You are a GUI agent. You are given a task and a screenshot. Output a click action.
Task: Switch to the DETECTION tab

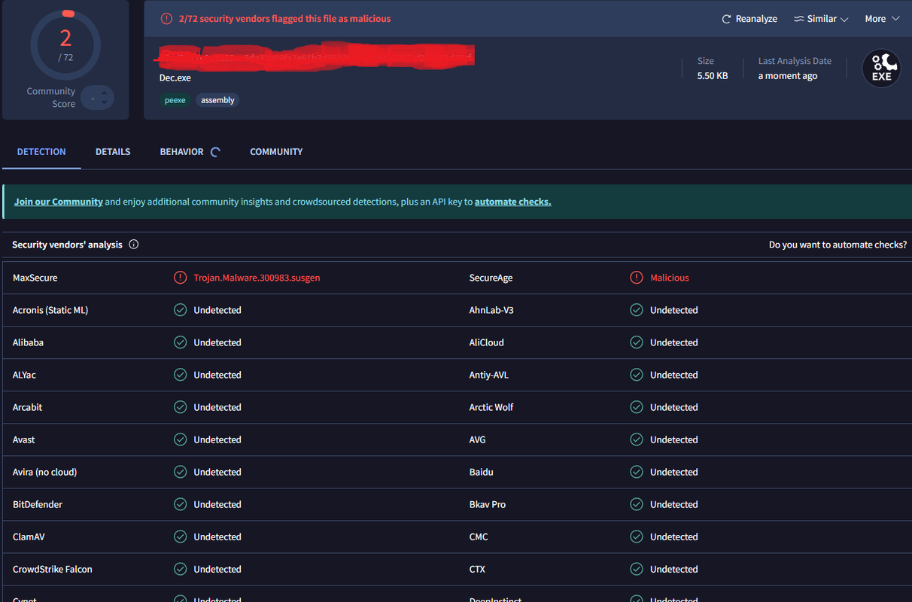click(x=41, y=151)
